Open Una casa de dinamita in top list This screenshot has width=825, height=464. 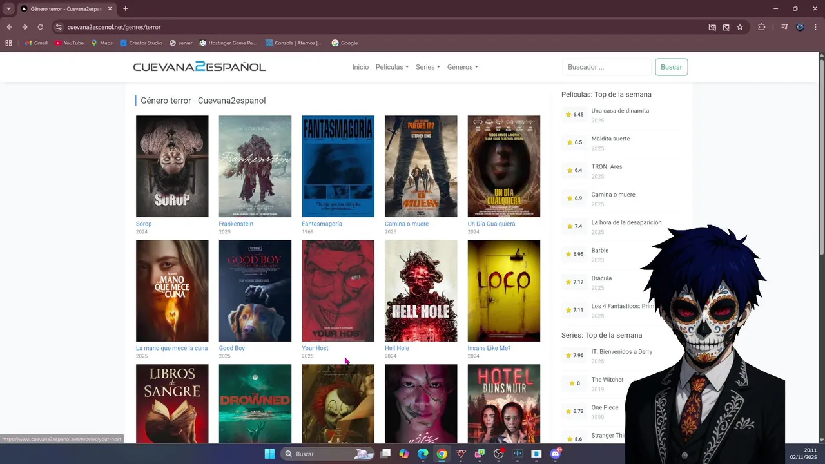coord(620,111)
